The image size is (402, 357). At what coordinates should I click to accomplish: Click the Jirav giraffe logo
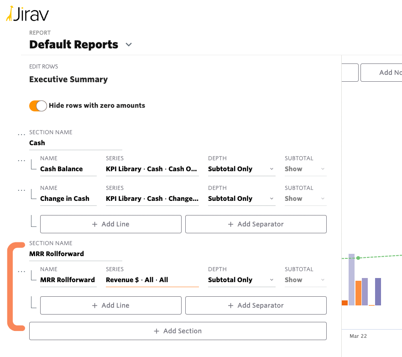tap(10, 14)
